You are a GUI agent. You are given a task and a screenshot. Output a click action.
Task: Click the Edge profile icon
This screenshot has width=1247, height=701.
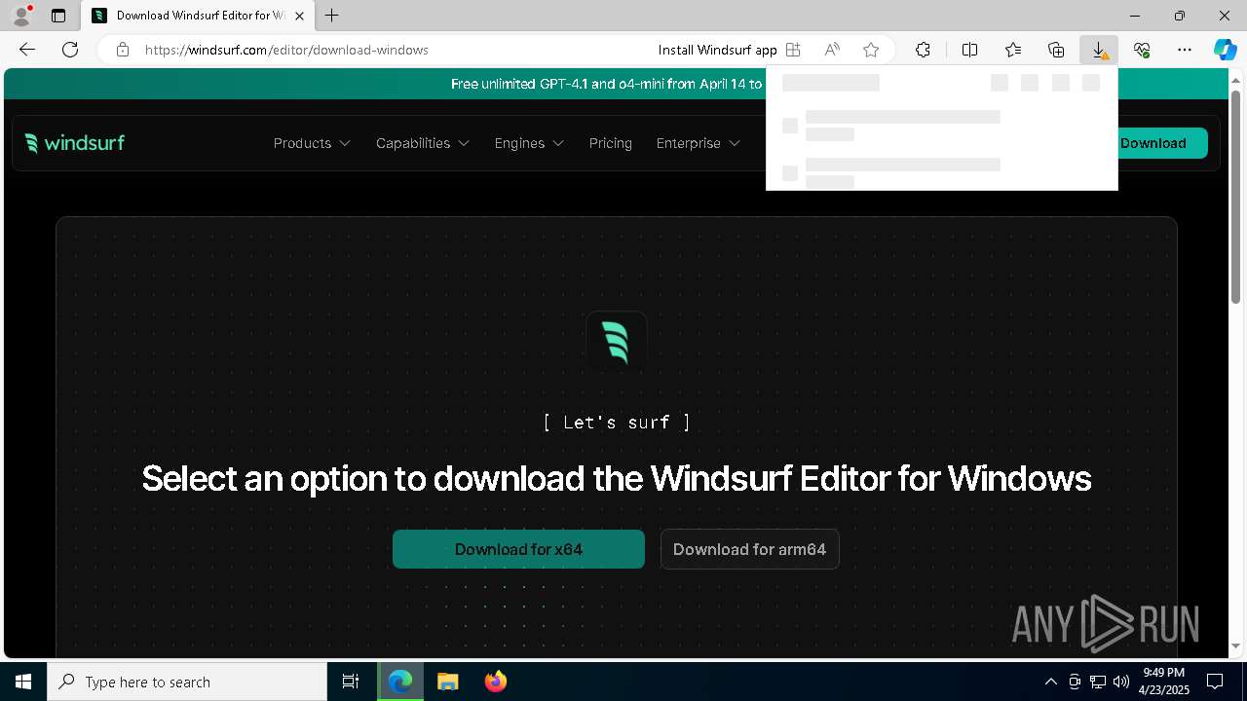(x=21, y=16)
